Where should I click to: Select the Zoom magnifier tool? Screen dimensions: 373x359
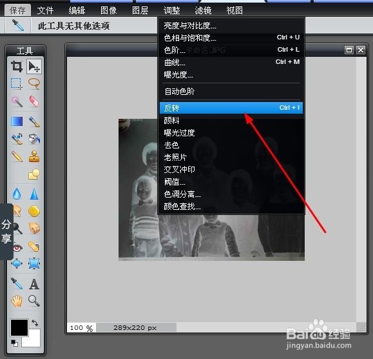click(x=34, y=301)
